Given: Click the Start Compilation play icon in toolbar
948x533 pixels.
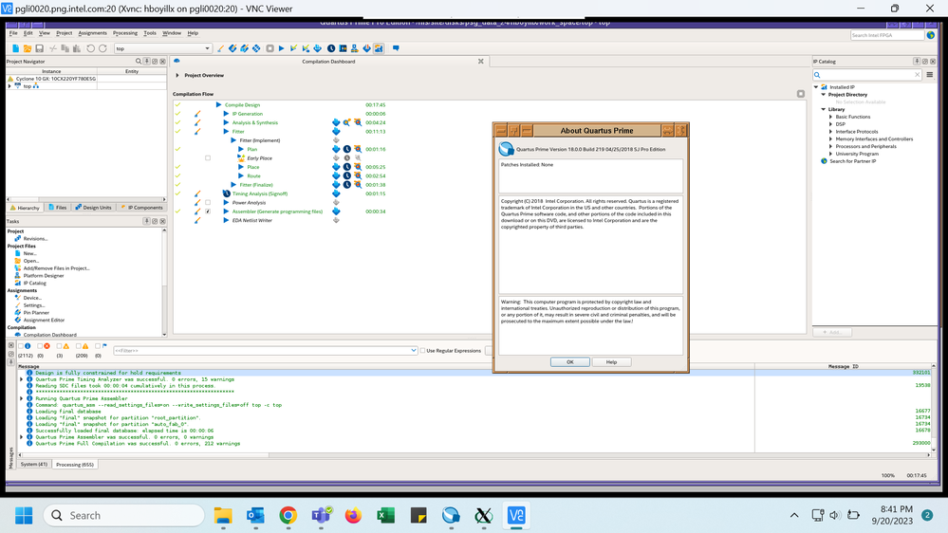Looking at the screenshot, I should (x=281, y=48).
